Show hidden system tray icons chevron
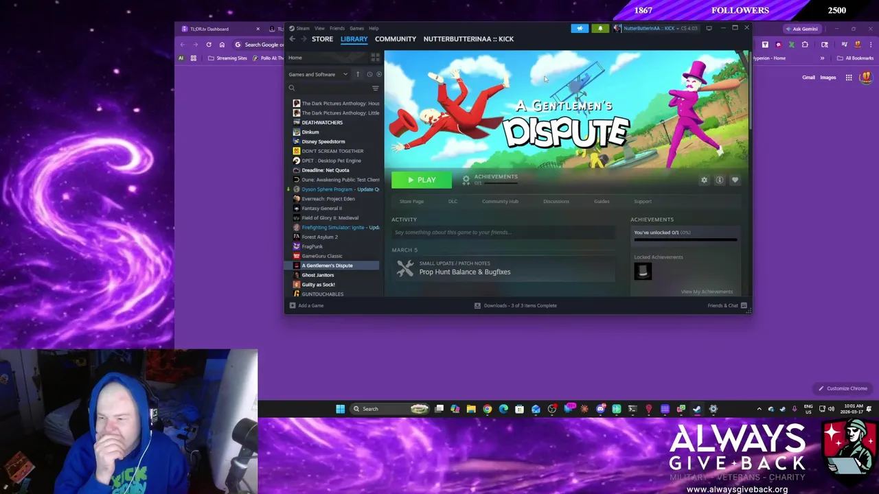879x494 pixels. coord(759,409)
